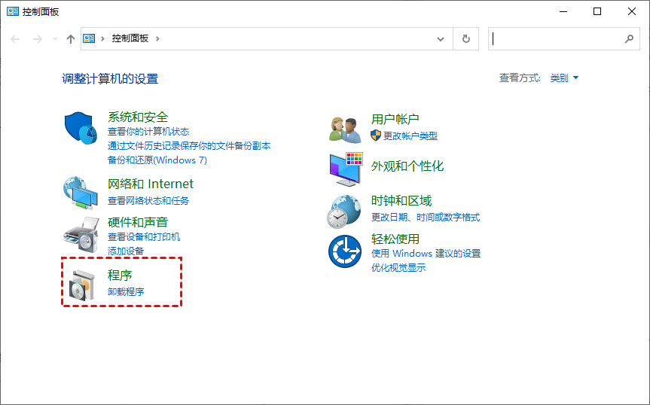Click 更改日期、时间或数字格式 link
Viewport: 650px width, 405px height.
click(426, 218)
